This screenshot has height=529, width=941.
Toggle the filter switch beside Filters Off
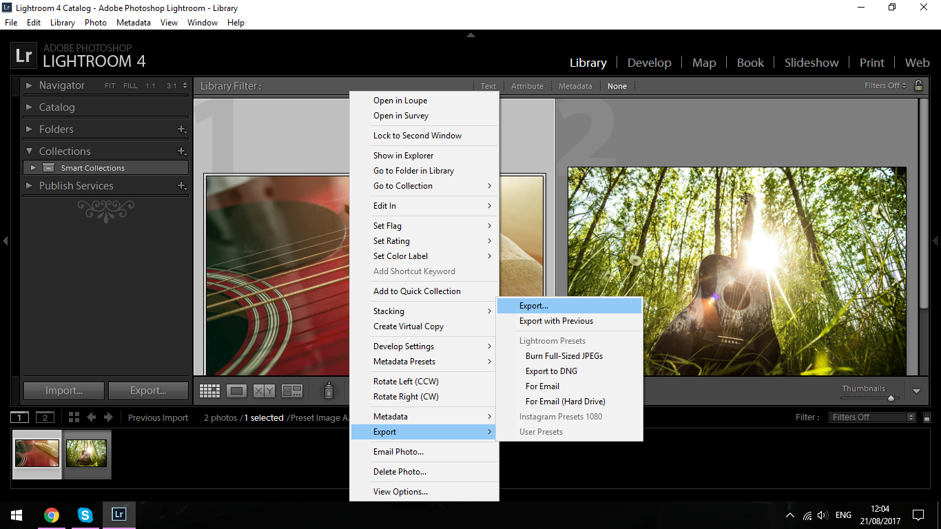(927, 417)
